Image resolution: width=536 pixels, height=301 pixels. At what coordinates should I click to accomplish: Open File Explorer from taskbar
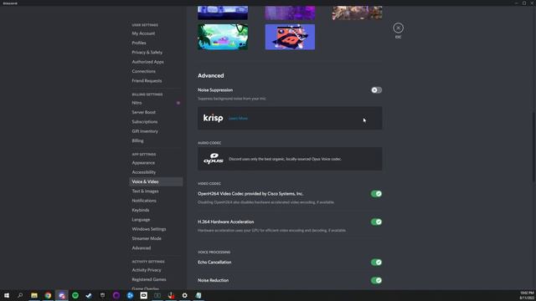[34, 295]
